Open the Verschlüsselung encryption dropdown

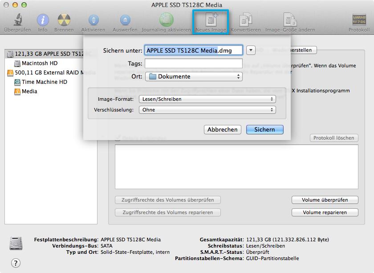(x=207, y=110)
